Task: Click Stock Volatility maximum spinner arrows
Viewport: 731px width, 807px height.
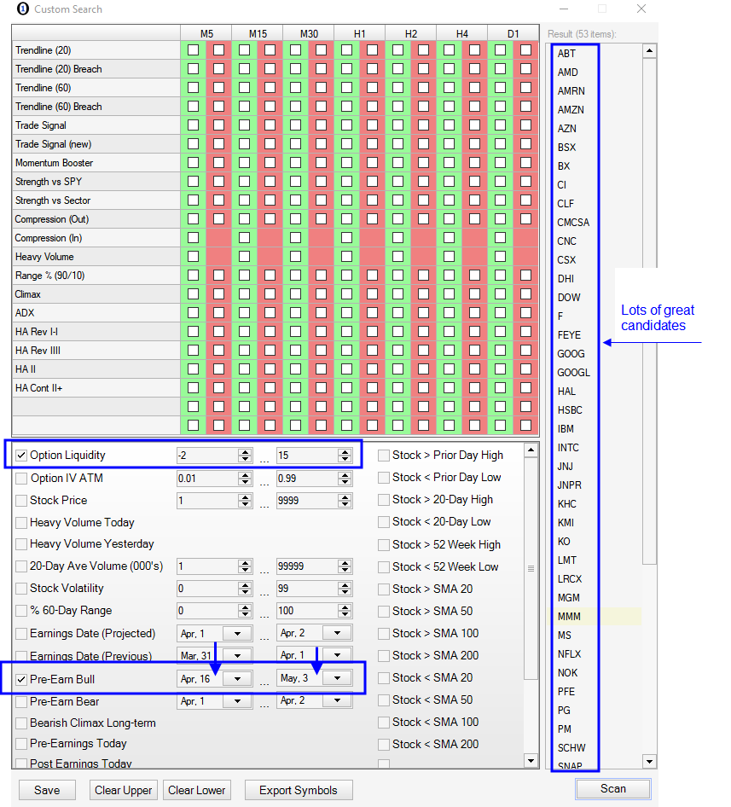Action: 345,589
